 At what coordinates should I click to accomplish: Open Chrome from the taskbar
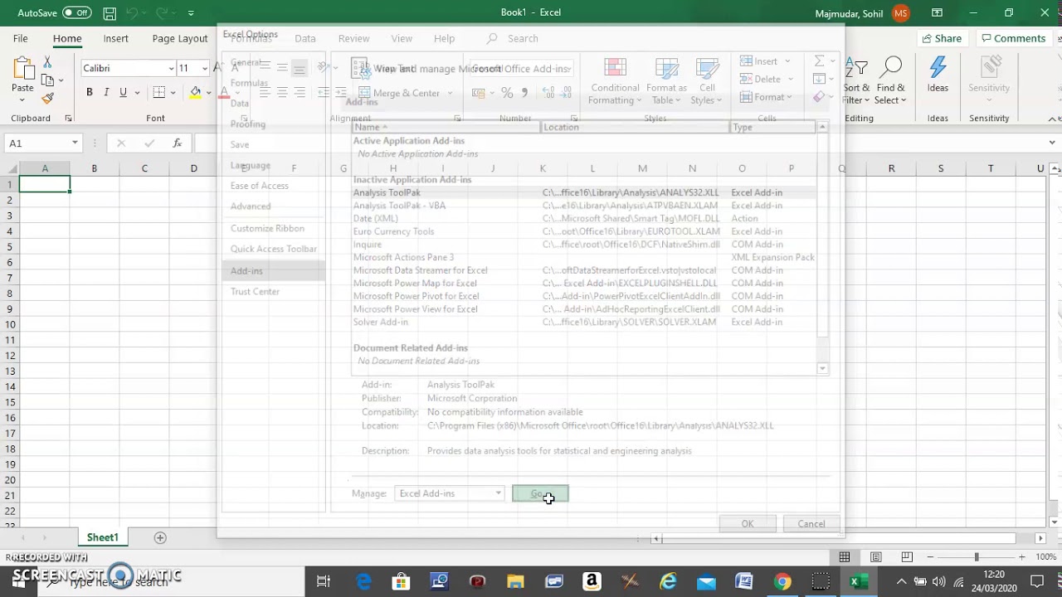click(x=782, y=581)
